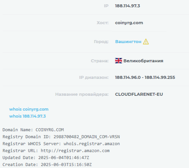The height and width of the screenshot is (168, 189).
Task: Click the provider name CLOUDFLARENET-EU
Action: [x=139, y=94]
